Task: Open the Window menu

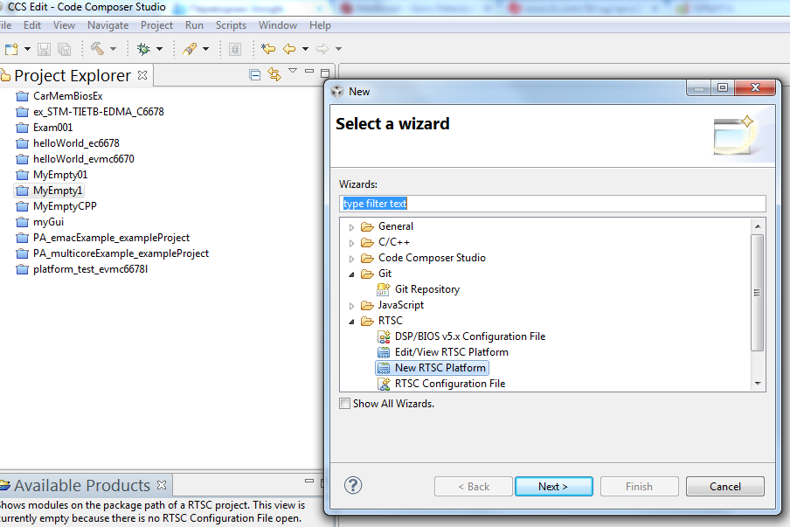Action: [x=278, y=25]
